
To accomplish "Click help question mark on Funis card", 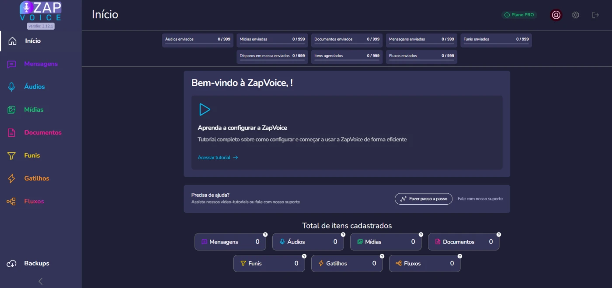I will coord(304,256).
